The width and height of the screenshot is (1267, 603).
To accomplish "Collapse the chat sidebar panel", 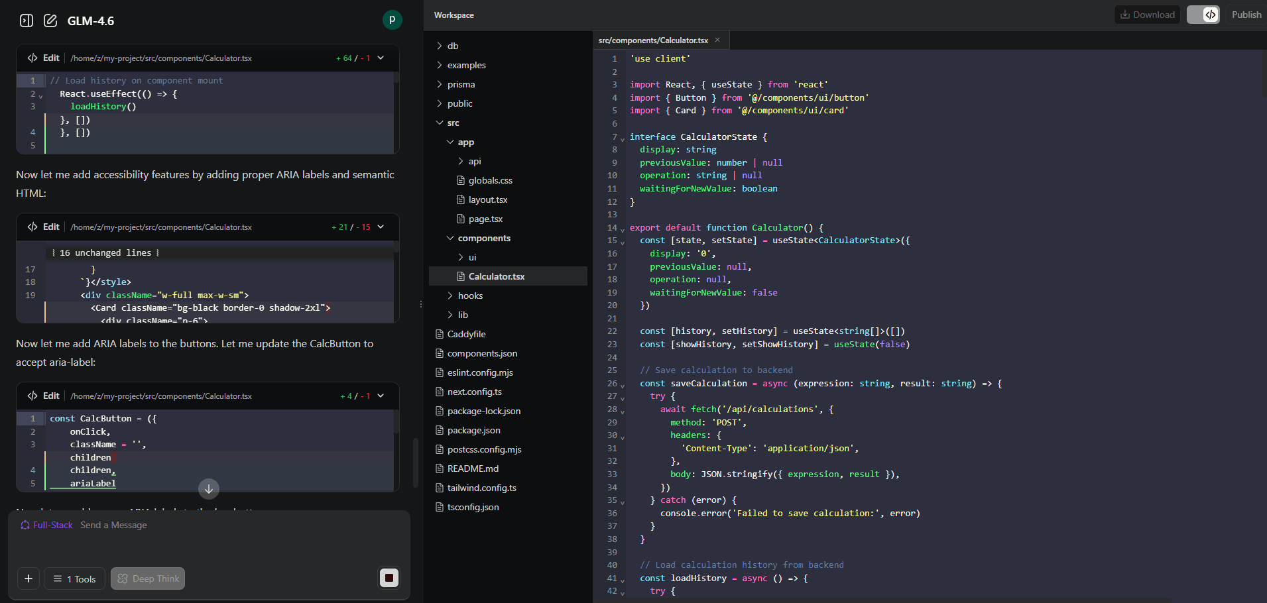I will coord(26,21).
